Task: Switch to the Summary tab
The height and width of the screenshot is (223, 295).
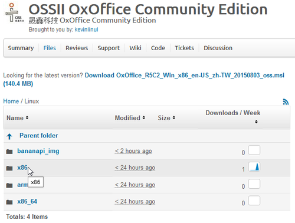Action: pyautogui.click(x=21, y=48)
